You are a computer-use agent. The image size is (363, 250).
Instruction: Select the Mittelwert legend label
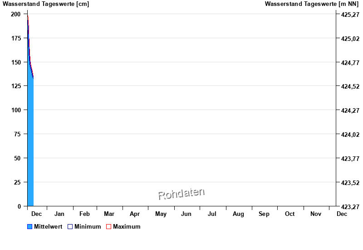[48, 227]
